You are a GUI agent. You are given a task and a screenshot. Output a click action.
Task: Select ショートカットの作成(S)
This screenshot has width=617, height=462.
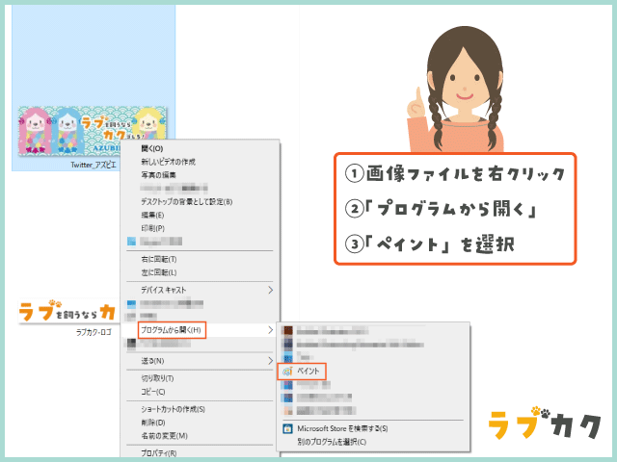pos(174,409)
